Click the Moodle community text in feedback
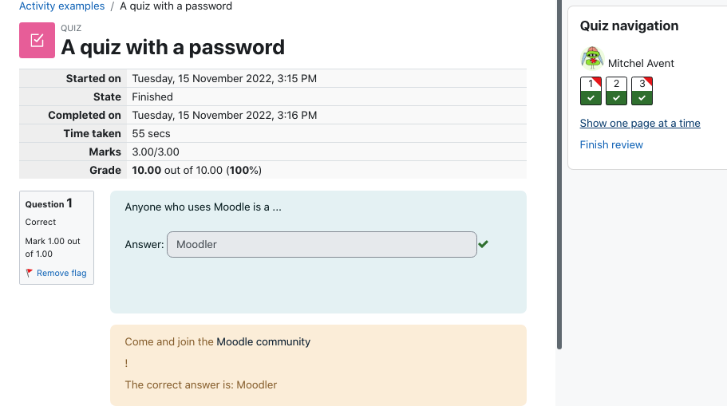This screenshot has width=727, height=406. [263, 342]
